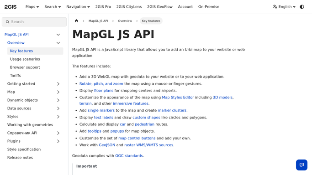The height and width of the screenshot is (175, 312).
Task: Collapse the MapGL JS API section
Action: (x=58, y=35)
